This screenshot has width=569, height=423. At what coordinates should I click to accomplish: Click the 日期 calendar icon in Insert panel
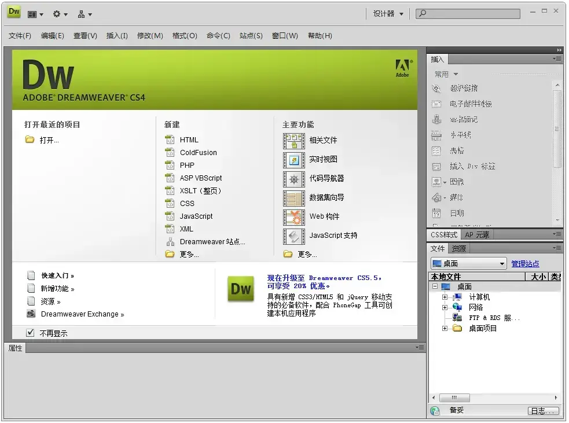tap(436, 213)
